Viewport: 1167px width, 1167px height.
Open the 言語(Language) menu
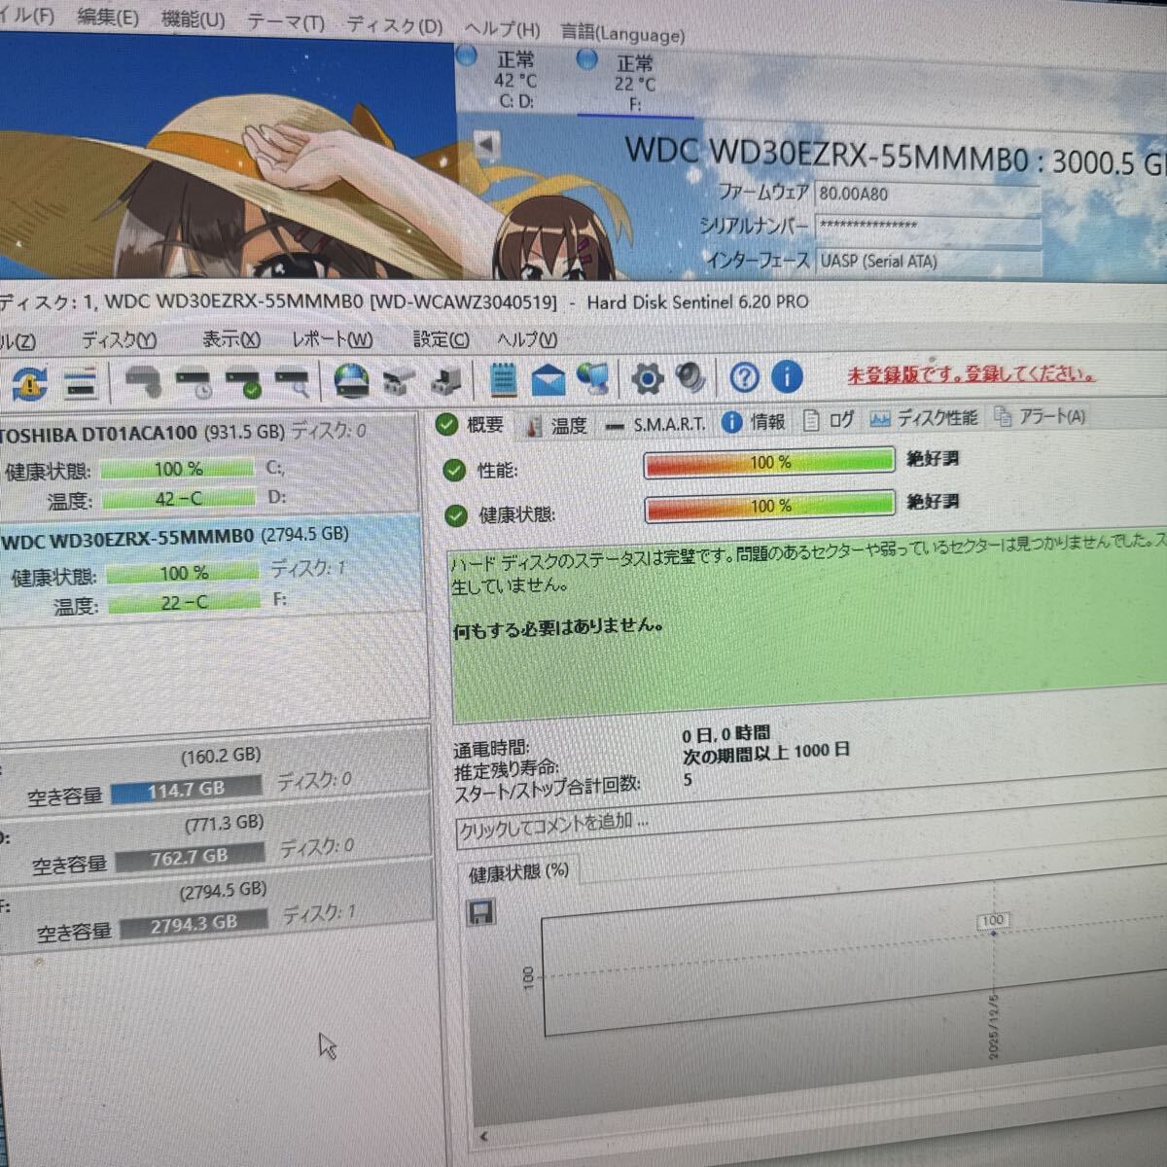point(622,33)
